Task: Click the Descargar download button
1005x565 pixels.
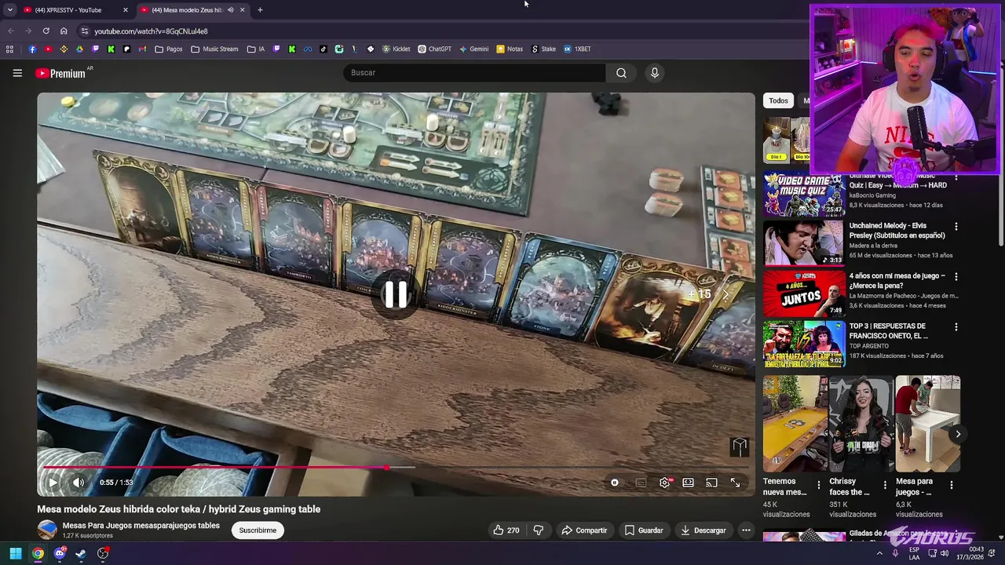Action: 703,530
